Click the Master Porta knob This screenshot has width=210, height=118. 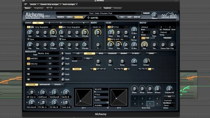coord(154,32)
